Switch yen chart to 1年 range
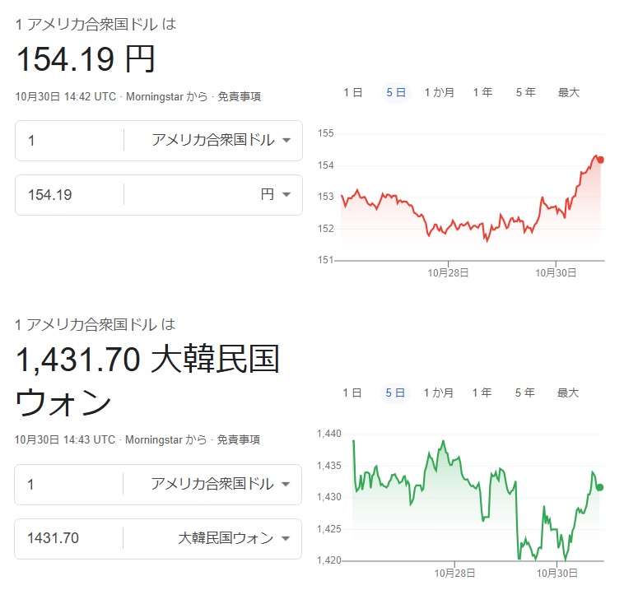 tap(482, 93)
